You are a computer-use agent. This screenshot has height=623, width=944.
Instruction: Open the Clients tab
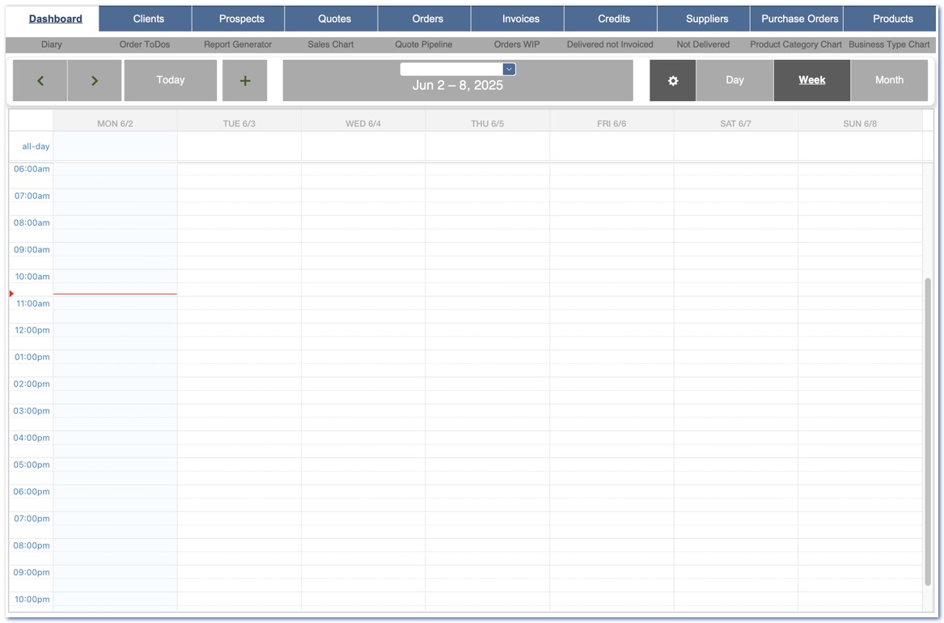(x=148, y=19)
